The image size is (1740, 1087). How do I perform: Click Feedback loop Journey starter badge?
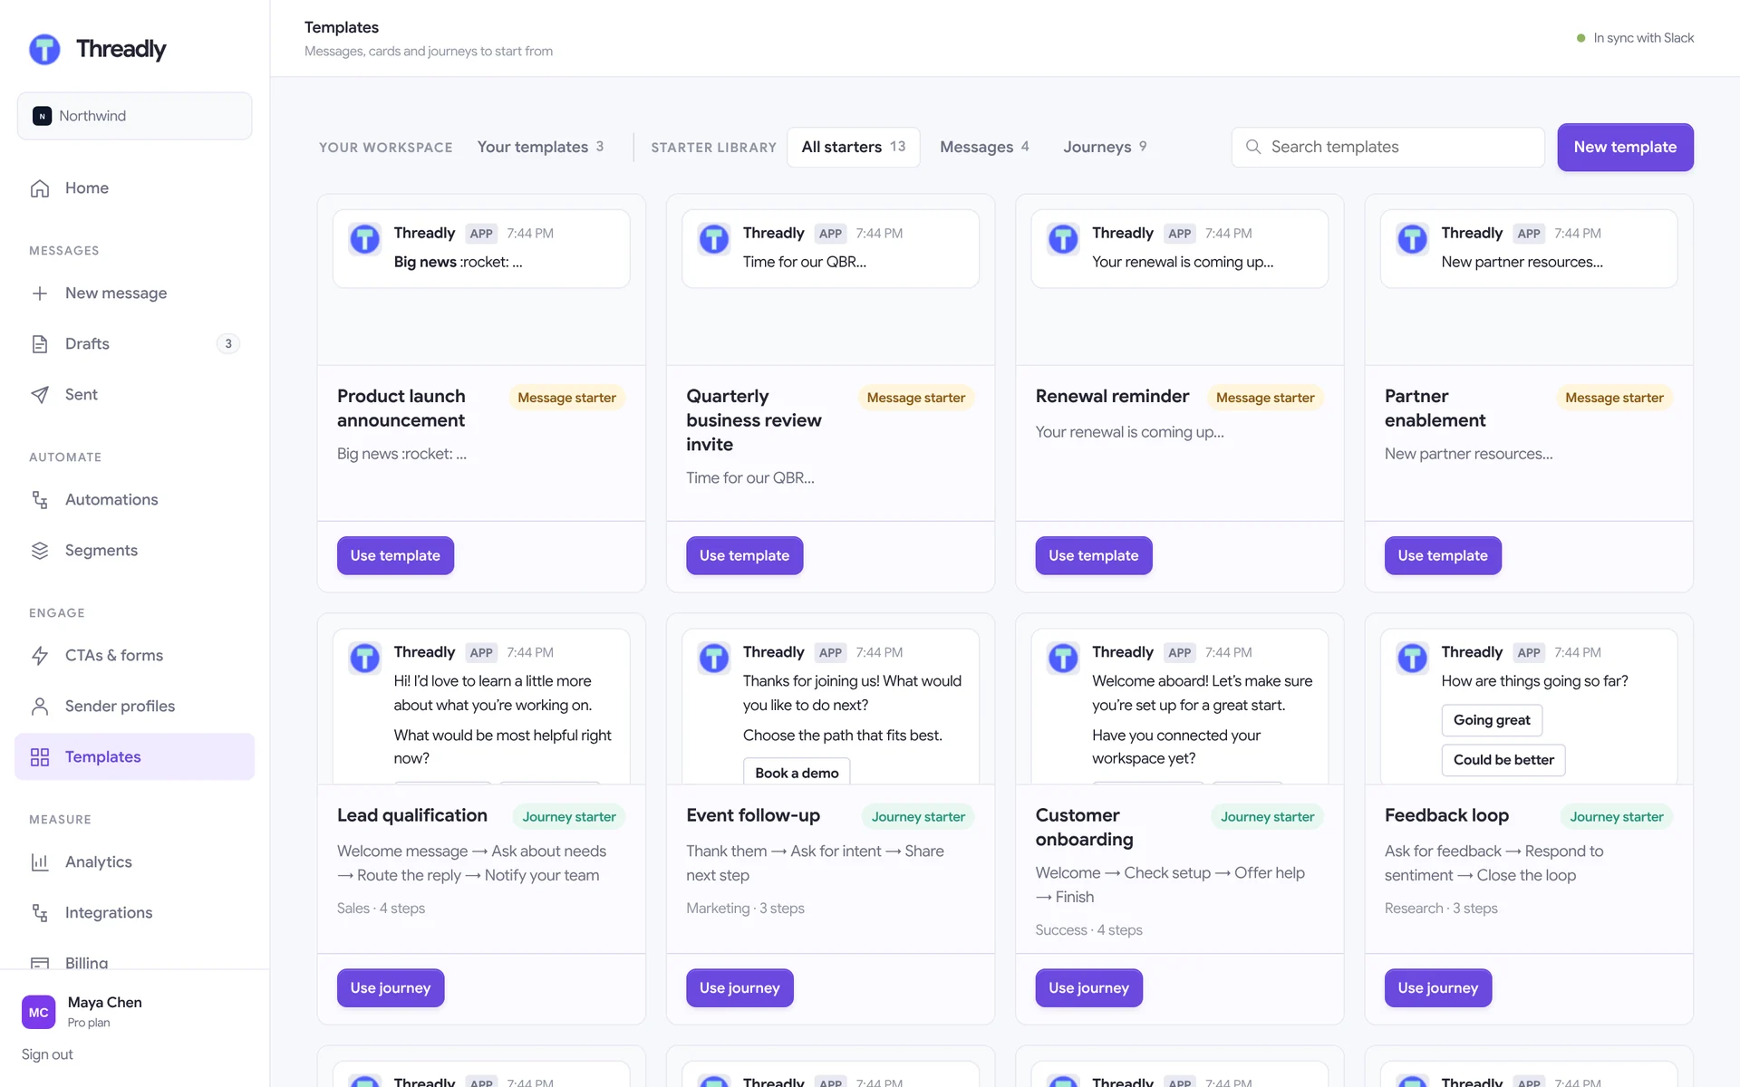coord(1616,817)
